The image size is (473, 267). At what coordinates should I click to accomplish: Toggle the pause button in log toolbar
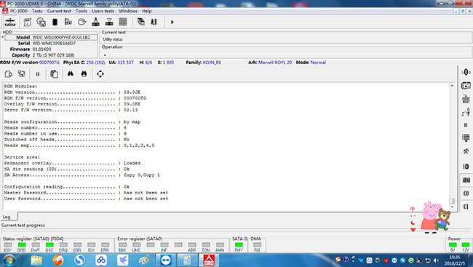pos(38,74)
